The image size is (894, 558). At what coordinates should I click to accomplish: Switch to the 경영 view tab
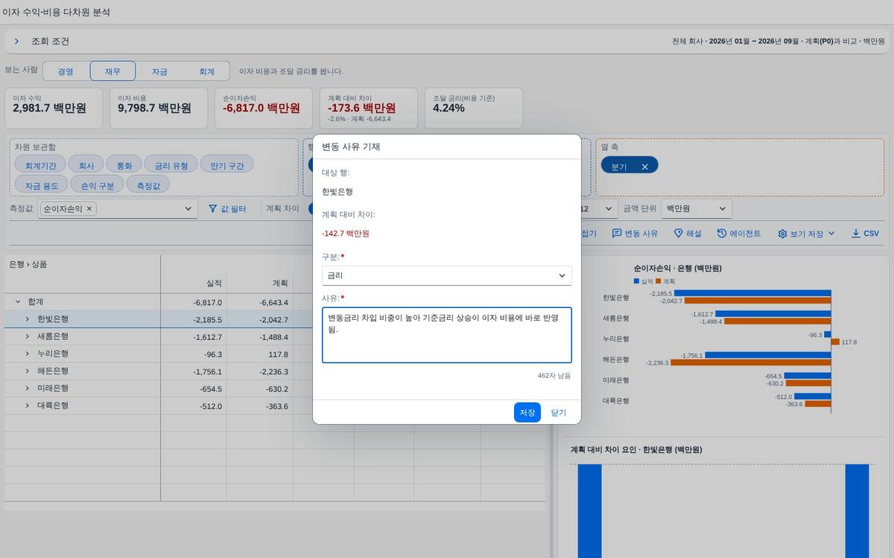point(66,71)
